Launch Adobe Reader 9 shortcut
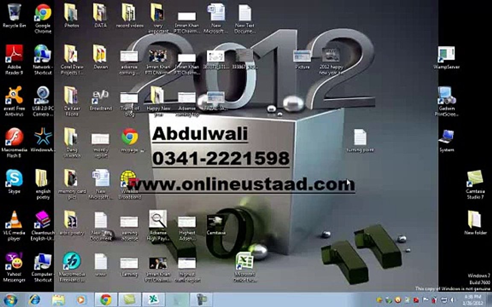 pyautogui.click(x=14, y=60)
